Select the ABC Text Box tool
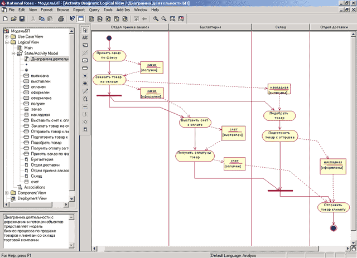This screenshot has width=357, height=258. [x=85, y=37]
